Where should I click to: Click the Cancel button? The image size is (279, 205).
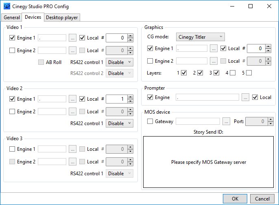pos(262,198)
